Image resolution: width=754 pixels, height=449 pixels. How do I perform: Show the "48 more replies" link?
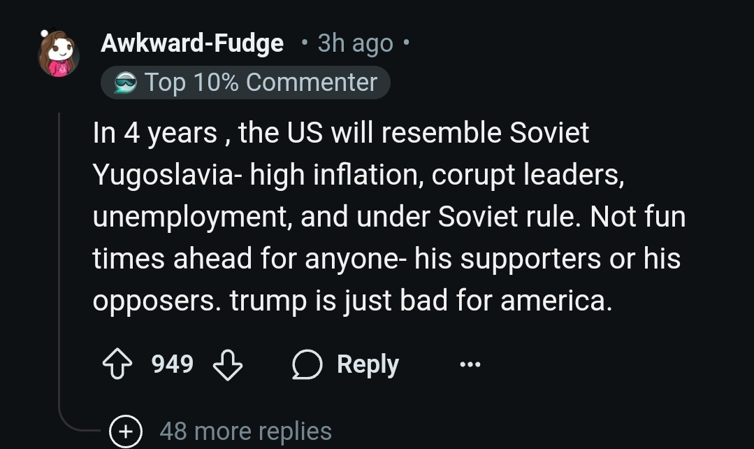pos(245,431)
